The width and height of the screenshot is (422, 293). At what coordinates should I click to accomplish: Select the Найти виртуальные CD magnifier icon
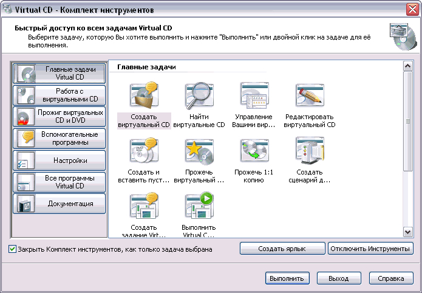(x=199, y=95)
